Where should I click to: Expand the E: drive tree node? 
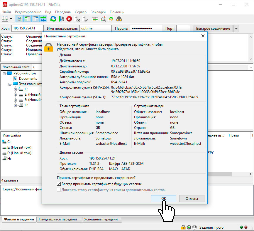pyautogui.click(x=15, y=95)
